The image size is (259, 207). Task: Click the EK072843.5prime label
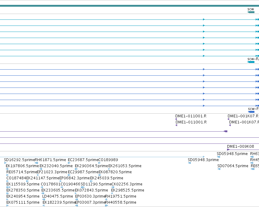[x=91, y=190]
